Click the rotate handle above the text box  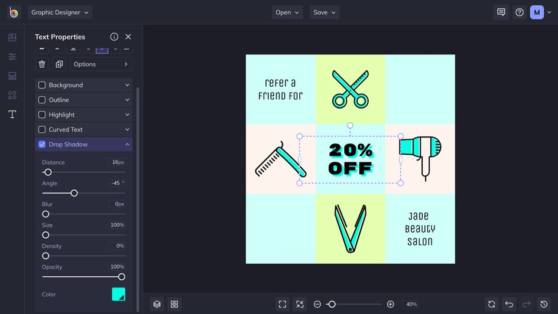coord(350,125)
